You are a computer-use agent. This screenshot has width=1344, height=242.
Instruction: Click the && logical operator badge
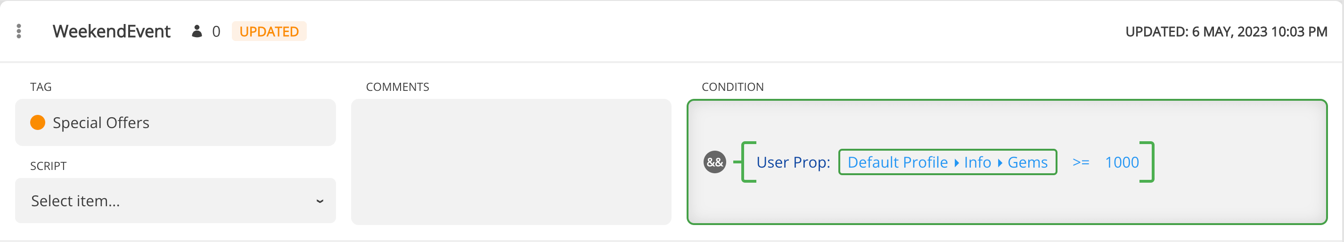tap(715, 162)
